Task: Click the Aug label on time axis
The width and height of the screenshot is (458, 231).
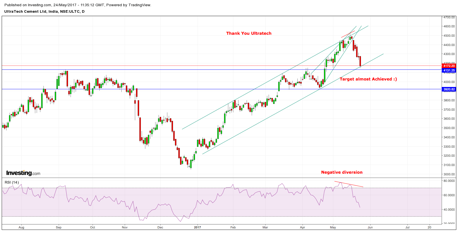Action: 21,227
